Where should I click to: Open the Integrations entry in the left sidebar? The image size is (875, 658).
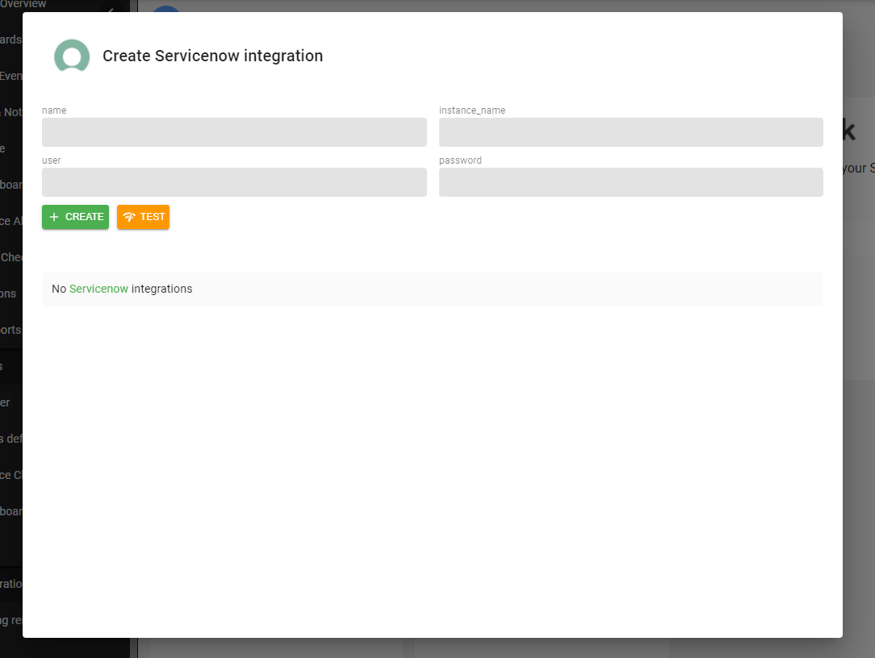tap(10, 583)
